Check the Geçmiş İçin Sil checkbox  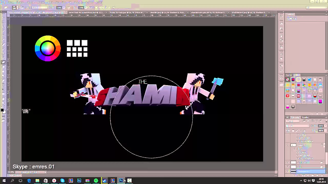tap(96, 8)
